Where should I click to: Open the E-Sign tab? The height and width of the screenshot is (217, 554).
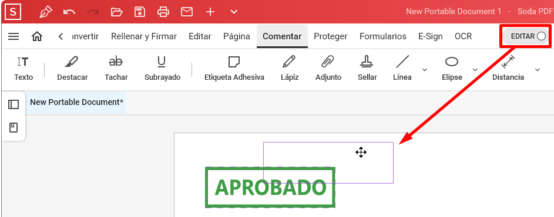pos(431,36)
